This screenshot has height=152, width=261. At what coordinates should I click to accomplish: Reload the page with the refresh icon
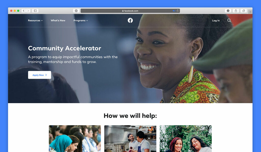178,11
